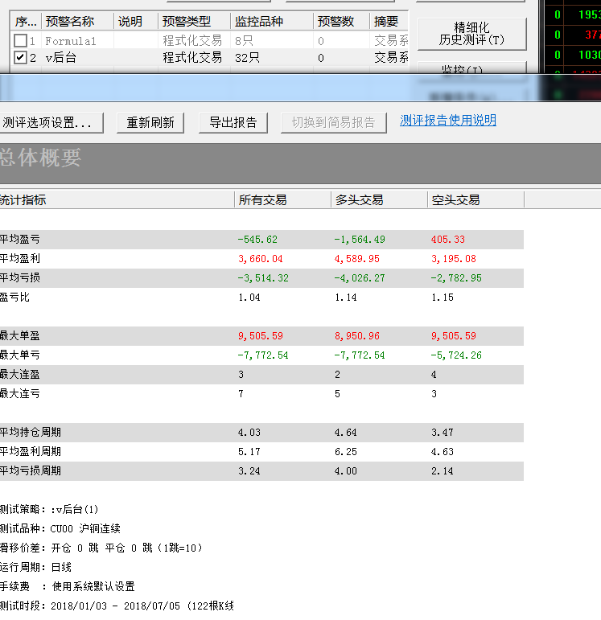Click value 3,660.04

261,259
